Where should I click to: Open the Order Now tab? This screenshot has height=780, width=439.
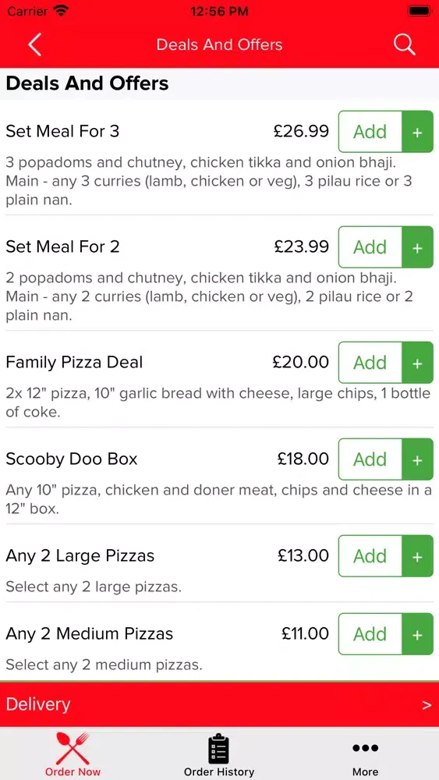point(73,754)
